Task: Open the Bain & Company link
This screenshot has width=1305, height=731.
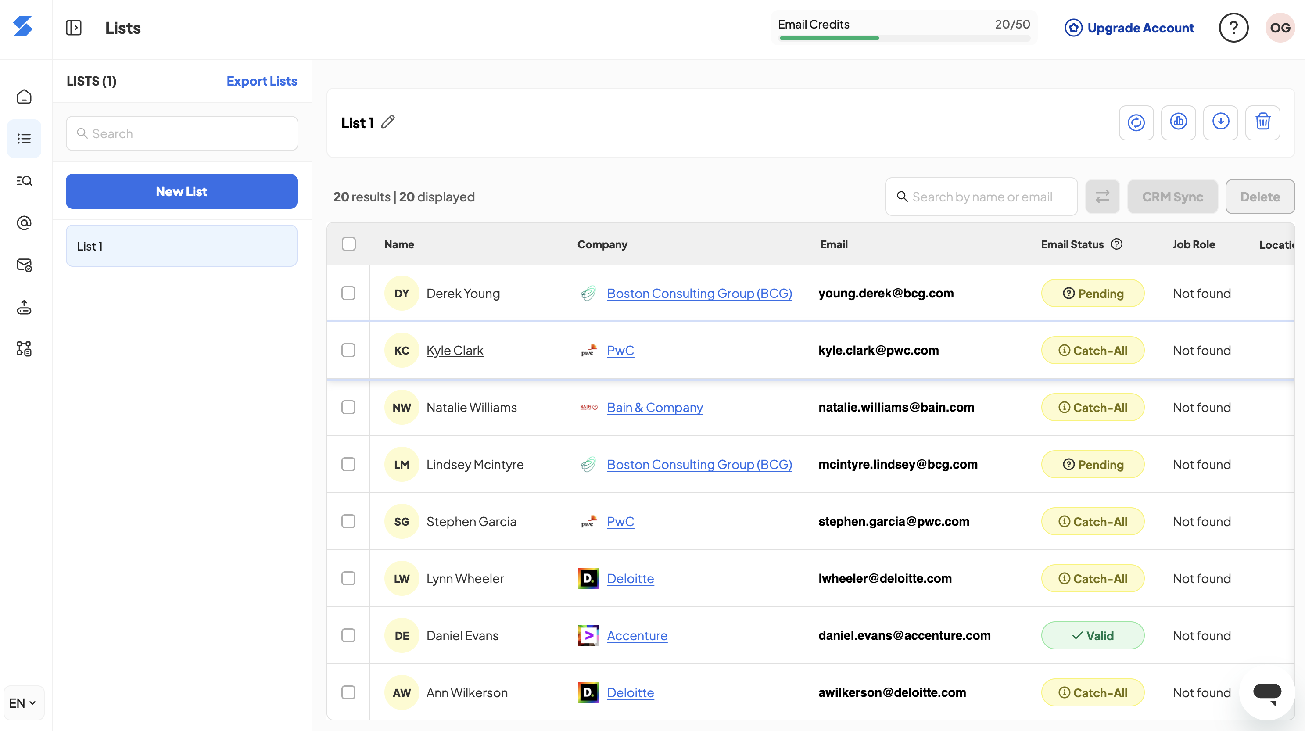Action: [655, 407]
